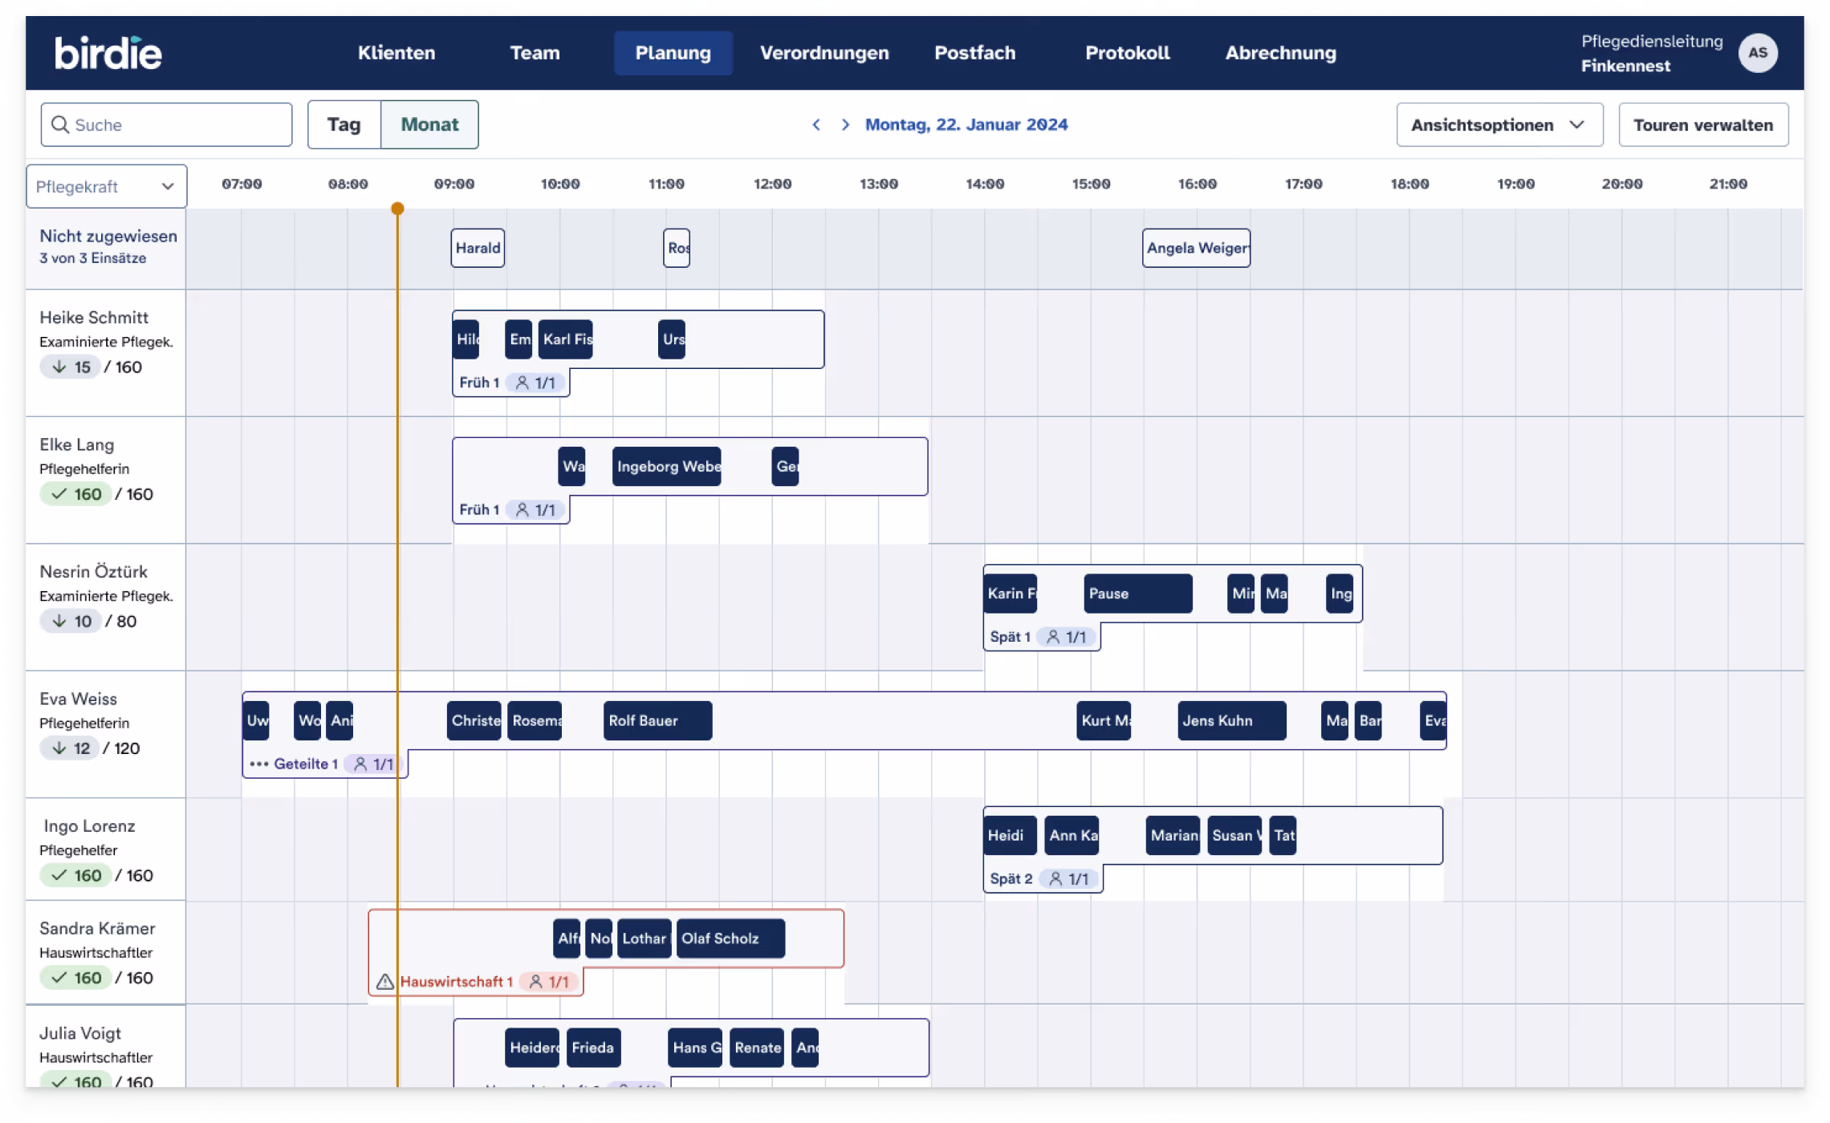
Task: Click staff badge on Spät 2 tour
Action: pyautogui.click(x=1070, y=879)
